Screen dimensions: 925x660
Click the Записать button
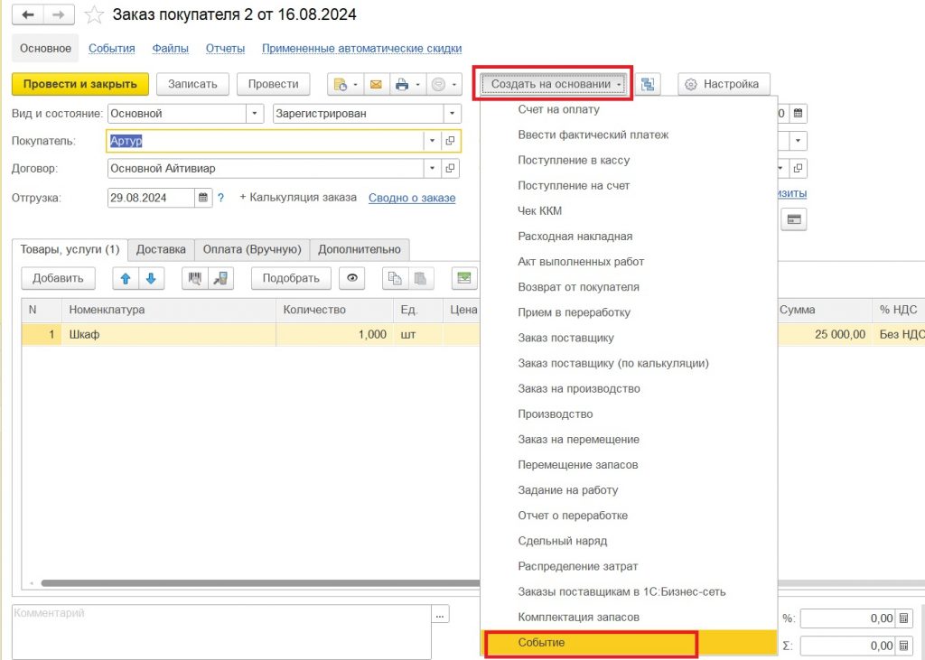pyautogui.click(x=192, y=84)
